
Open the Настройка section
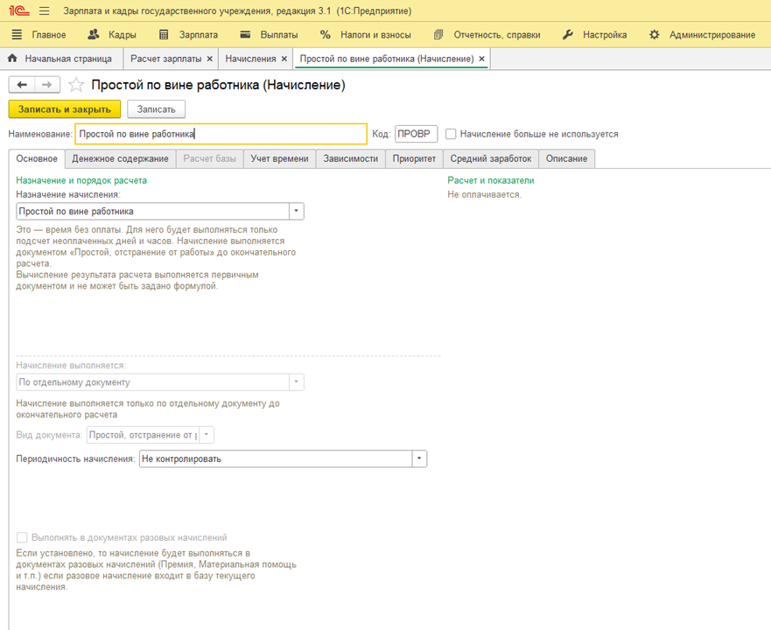tap(594, 35)
